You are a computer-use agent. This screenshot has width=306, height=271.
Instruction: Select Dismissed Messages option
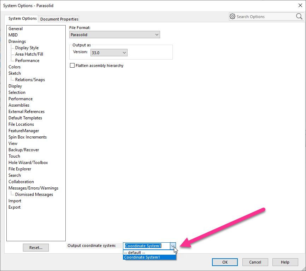pos(34,194)
